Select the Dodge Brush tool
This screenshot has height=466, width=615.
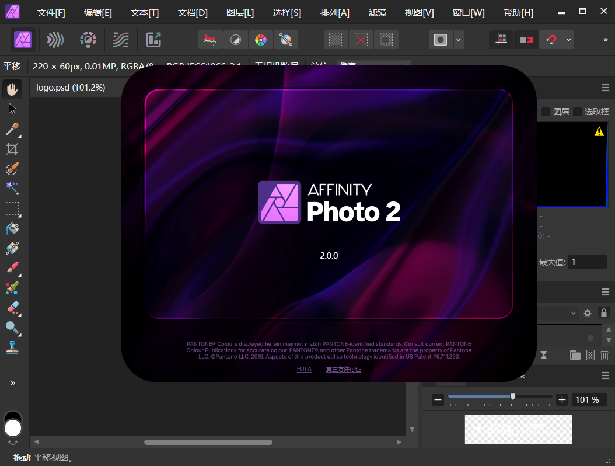tap(12, 328)
